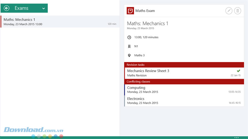Select Maths: Mechanics 1 exam entry
The width and height of the screenshot is (248, 139).
[x=59, y=22]
